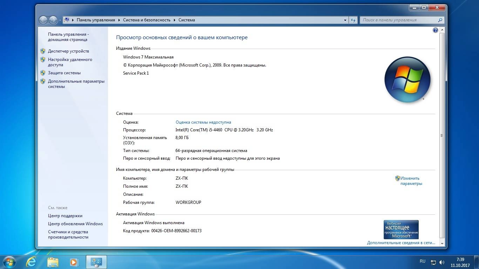Screen dimensions: 479x269
Task: Open Панель управления - домашняя страница link
Action: click(68, 37)
